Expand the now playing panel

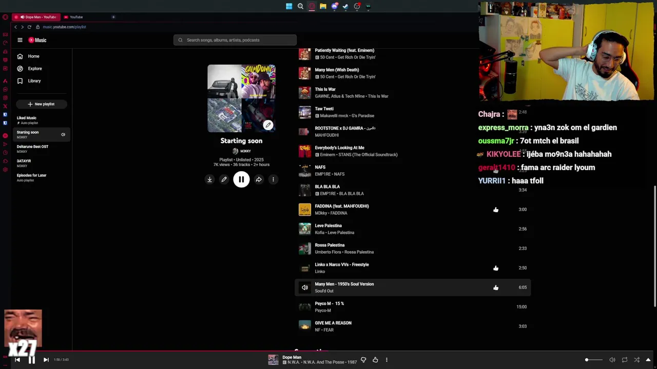pos(648,360)
